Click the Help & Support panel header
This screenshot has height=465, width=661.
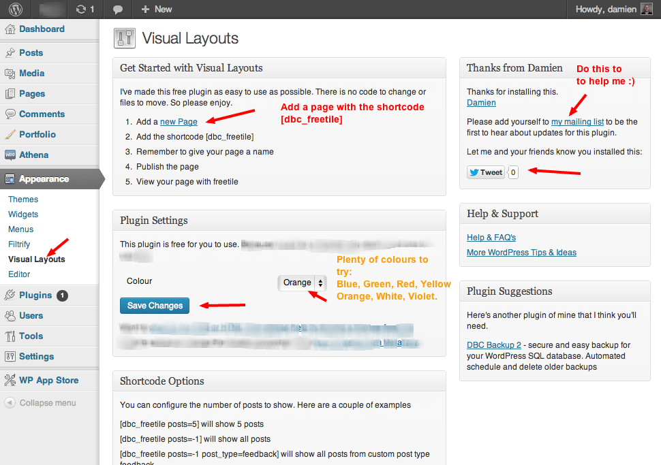click(x=555, y=214)
